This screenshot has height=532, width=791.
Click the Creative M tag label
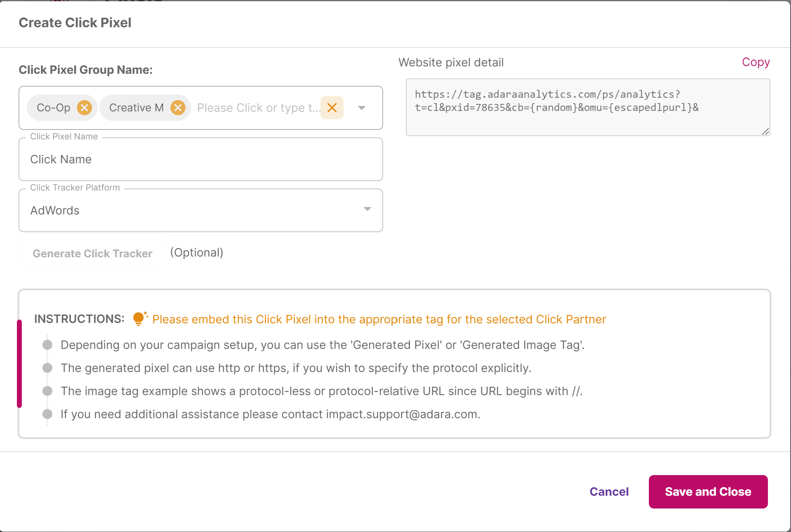pyautogui.click(x=136, y=108)
